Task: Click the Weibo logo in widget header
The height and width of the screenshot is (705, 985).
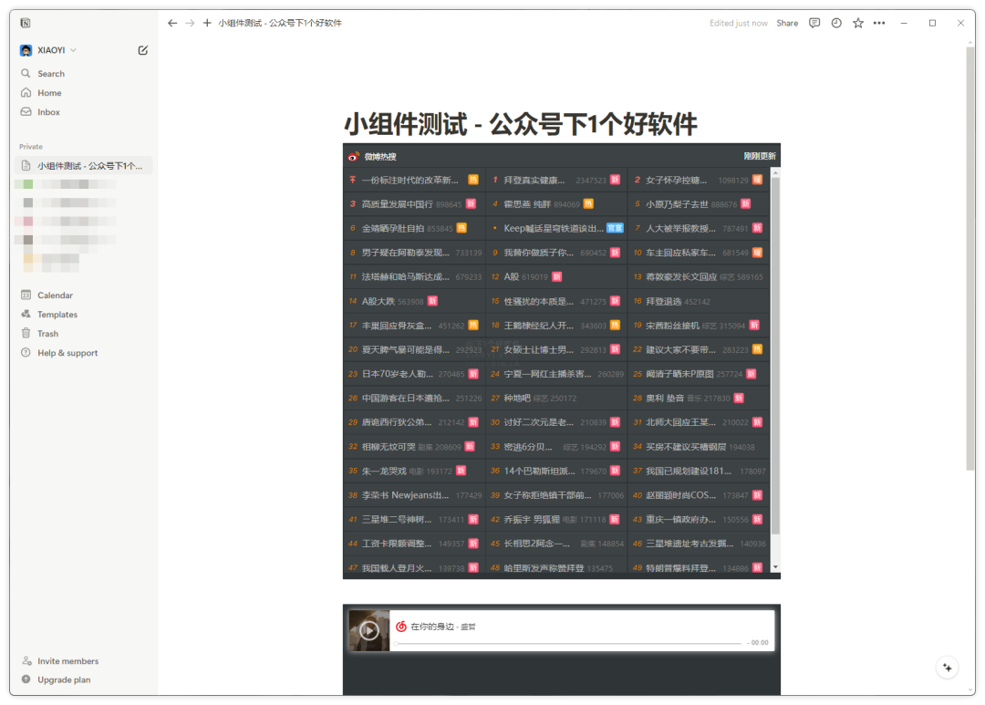Action: [x=354, y=156]
